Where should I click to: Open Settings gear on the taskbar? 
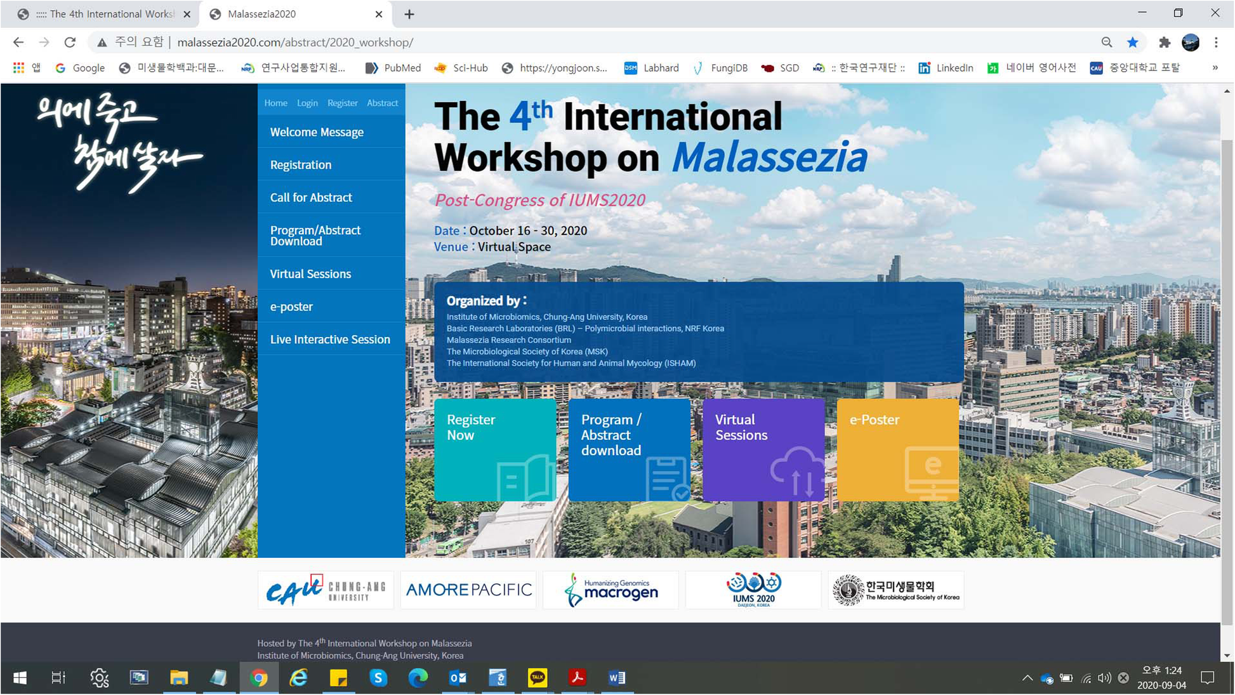[x=99, y=678]
